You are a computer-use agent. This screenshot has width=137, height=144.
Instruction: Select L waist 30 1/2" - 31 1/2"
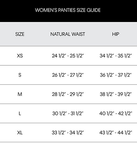coord(68,113)
